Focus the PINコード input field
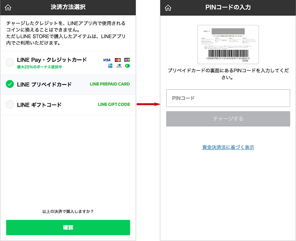 (x=228, y=98)
